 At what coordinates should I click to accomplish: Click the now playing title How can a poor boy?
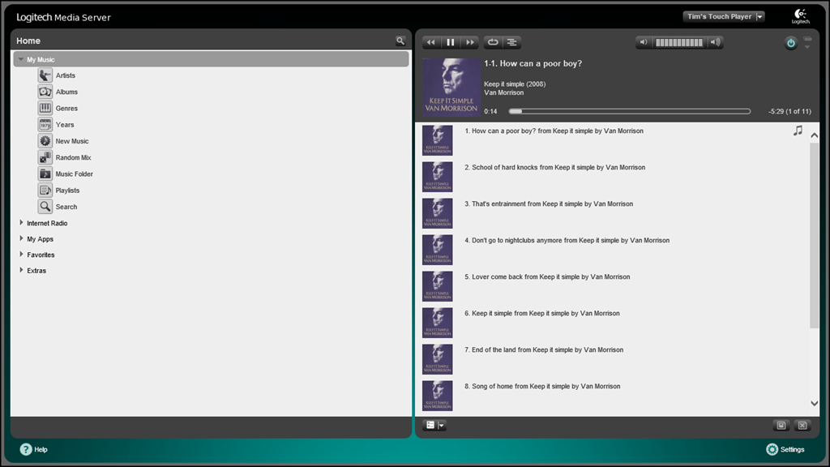point(533,63)
